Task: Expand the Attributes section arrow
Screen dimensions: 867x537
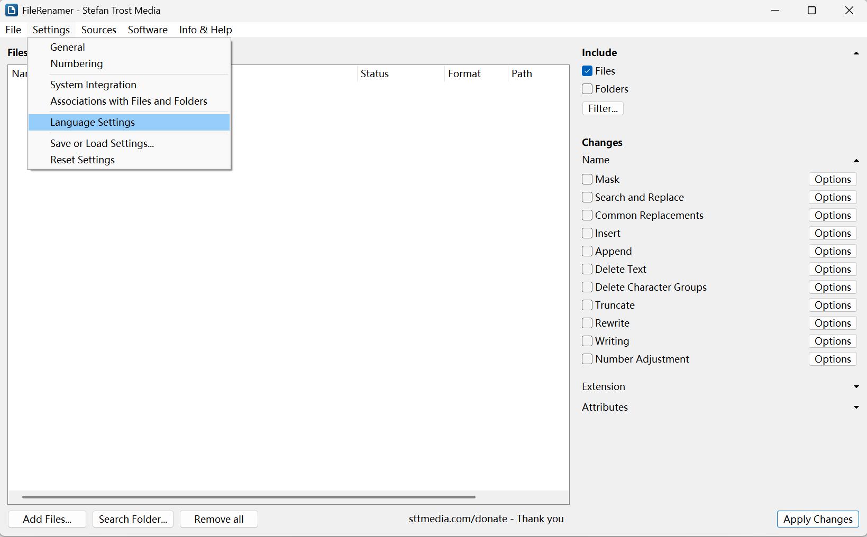Action: 856,408
